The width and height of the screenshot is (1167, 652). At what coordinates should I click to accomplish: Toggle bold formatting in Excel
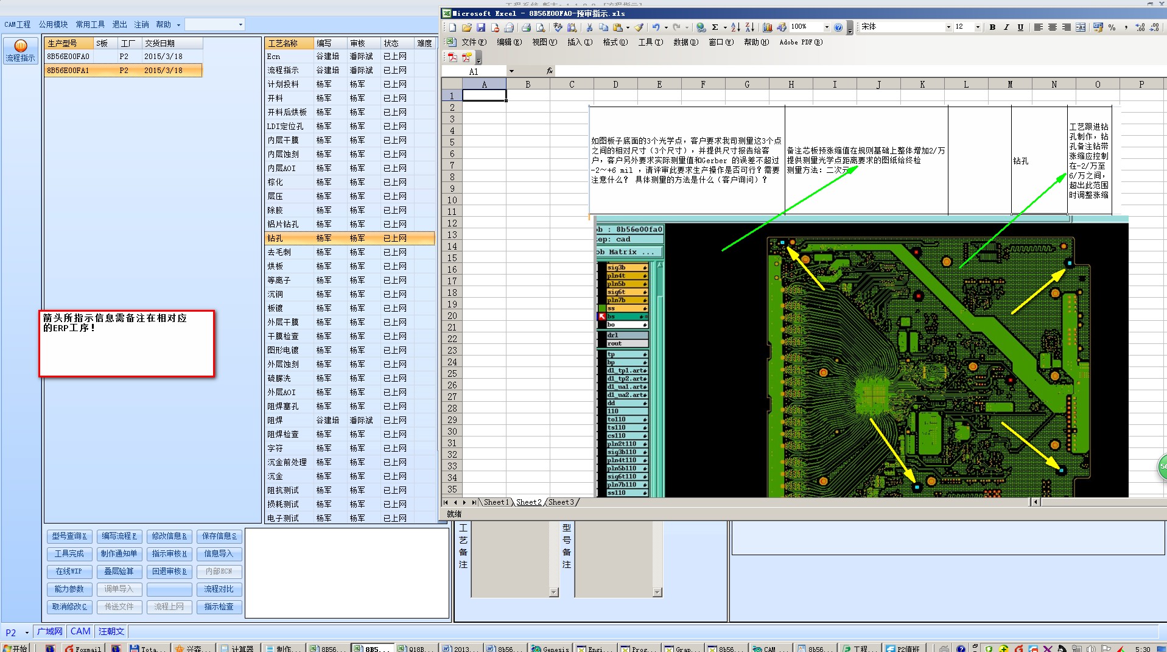pyautogui.click(x=992, y=27)
